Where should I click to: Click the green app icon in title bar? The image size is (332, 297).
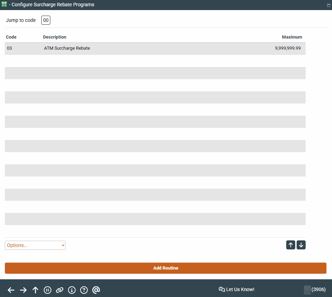(4, 5)
